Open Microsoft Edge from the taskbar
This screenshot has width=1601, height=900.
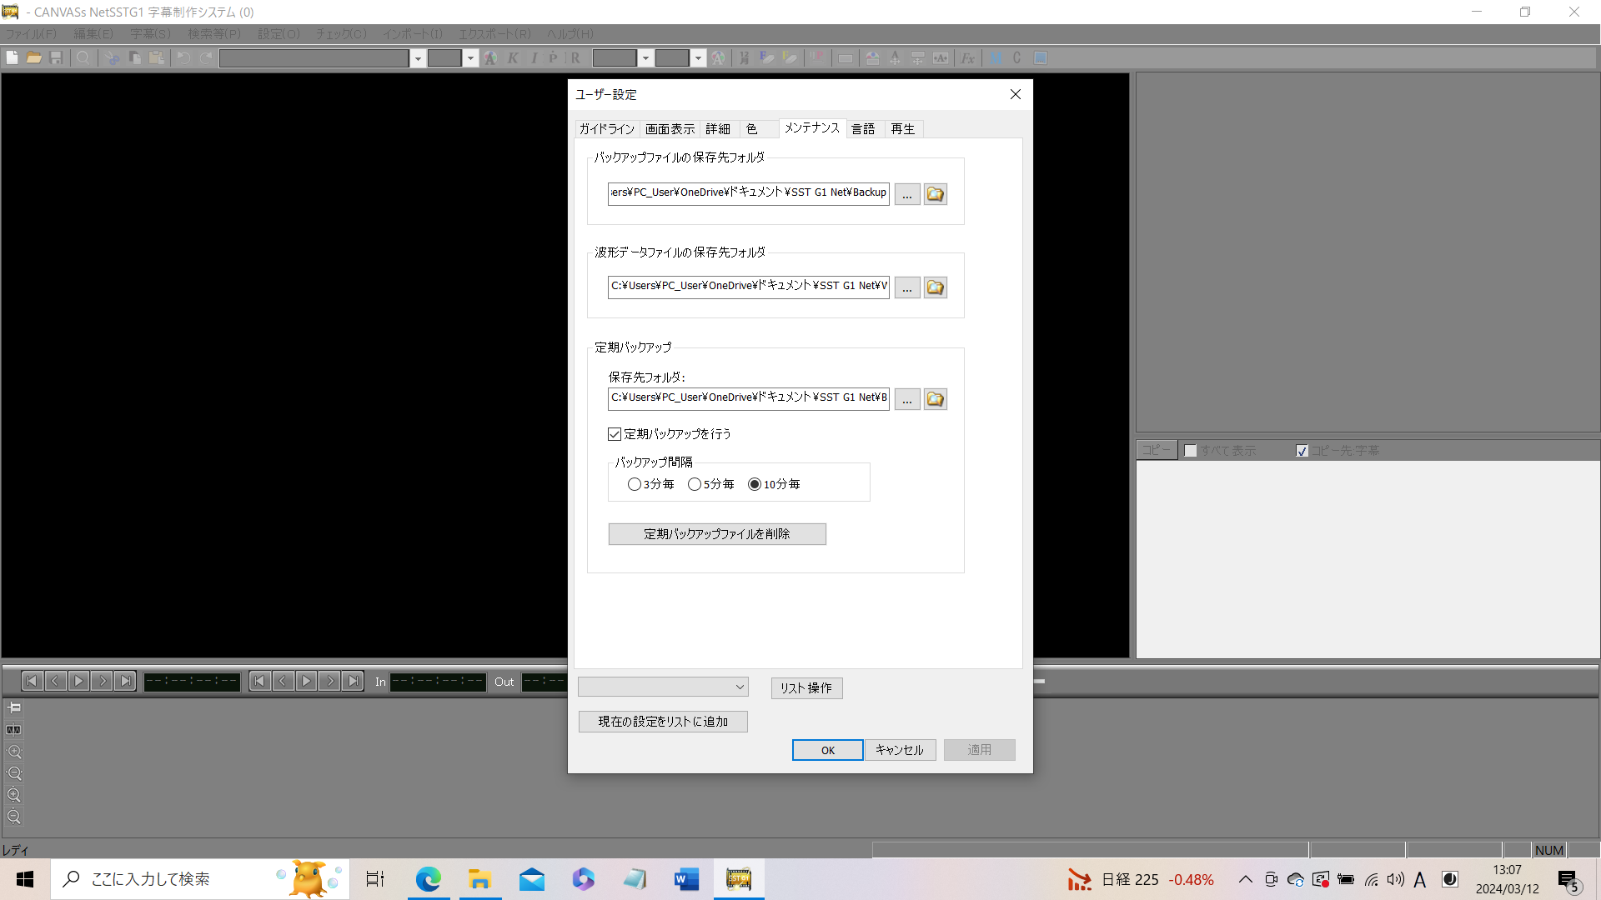pyautogui.click(x=429, y=879)
